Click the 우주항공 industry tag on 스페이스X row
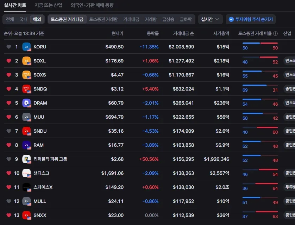The height and width of the screenshot is (225, 295). (290, 187)
